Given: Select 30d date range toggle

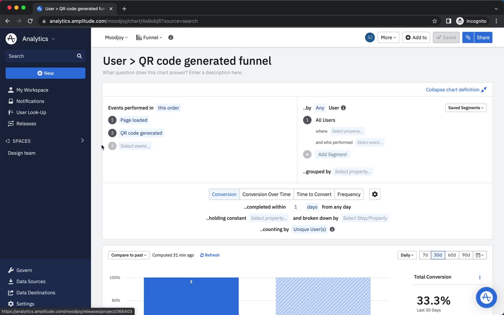Looking at the screenshot, I should (x=438, y=255).
